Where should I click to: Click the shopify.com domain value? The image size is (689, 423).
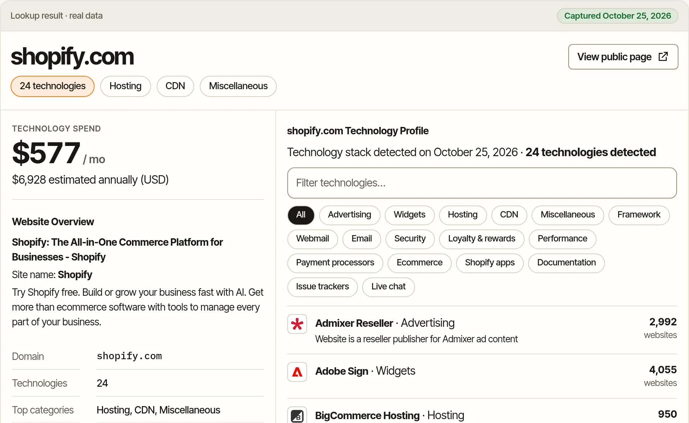[129, 356]
